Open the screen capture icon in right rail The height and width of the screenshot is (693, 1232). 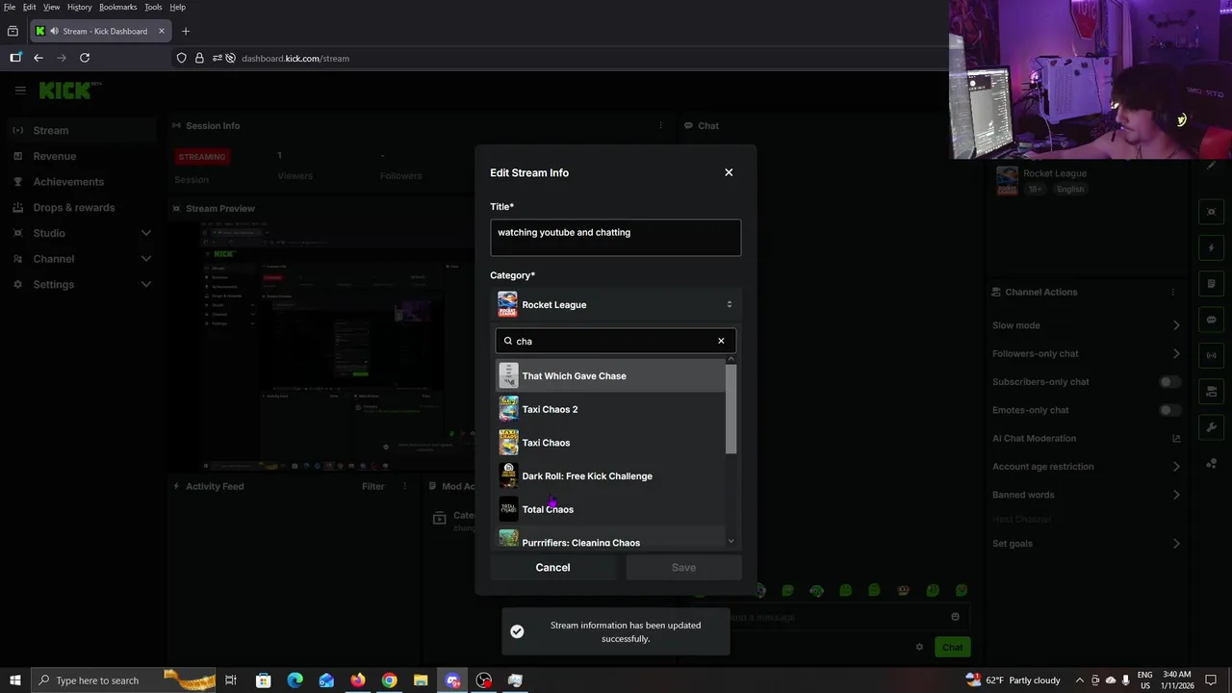(1212, 213)
